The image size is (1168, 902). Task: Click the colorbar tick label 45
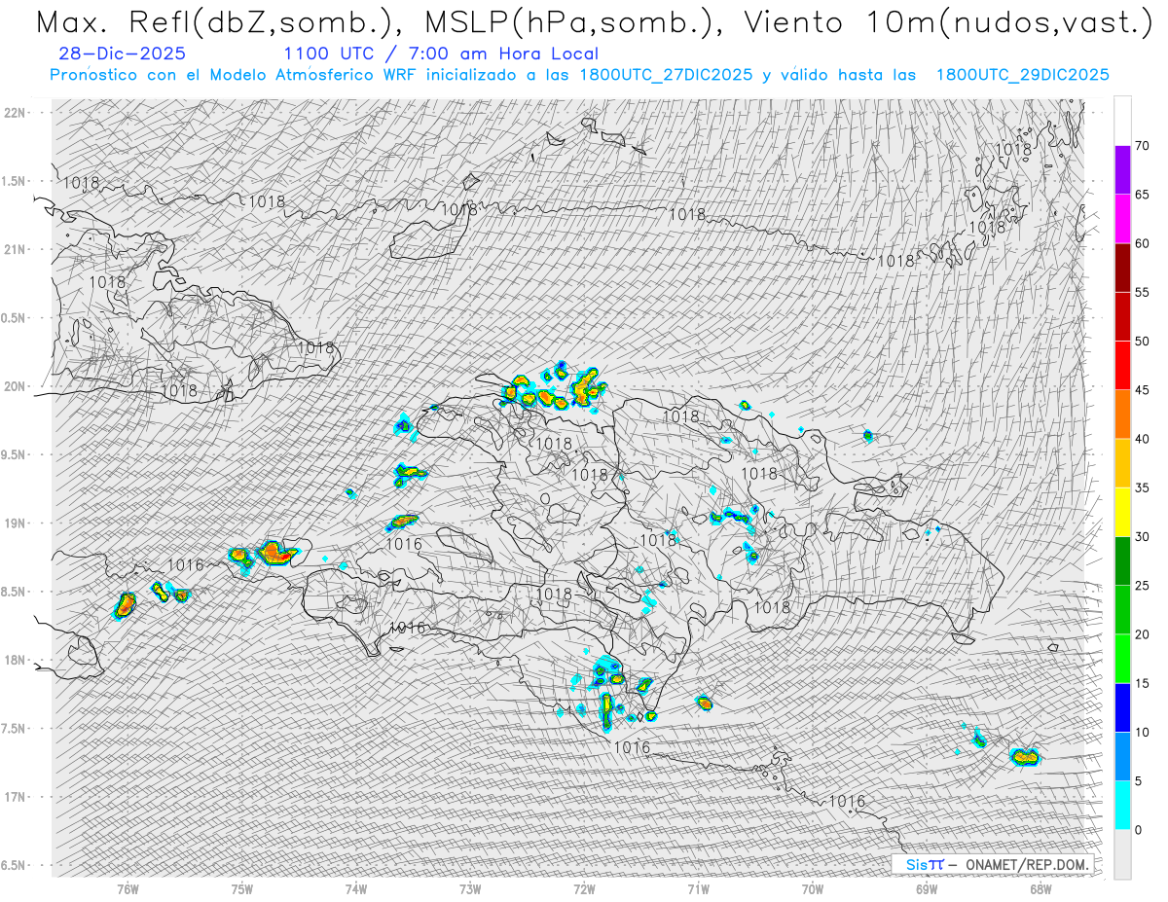pos(1142,390)
